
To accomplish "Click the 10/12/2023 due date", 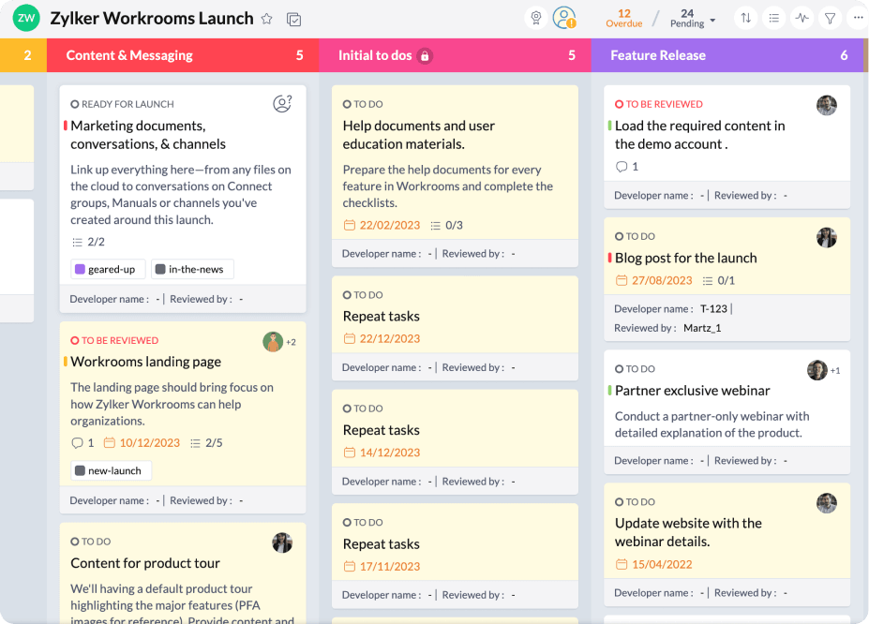I will [142, 443].
